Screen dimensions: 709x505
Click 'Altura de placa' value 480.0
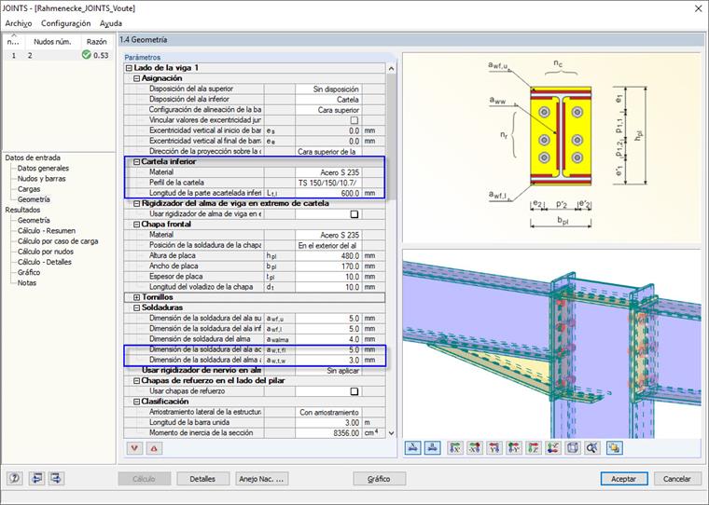point(328,255)
